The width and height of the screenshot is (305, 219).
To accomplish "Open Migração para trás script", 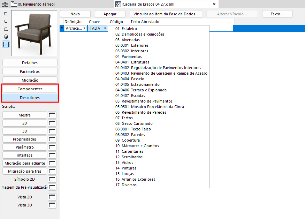I will pyautogui.click(x=25, y=171).
